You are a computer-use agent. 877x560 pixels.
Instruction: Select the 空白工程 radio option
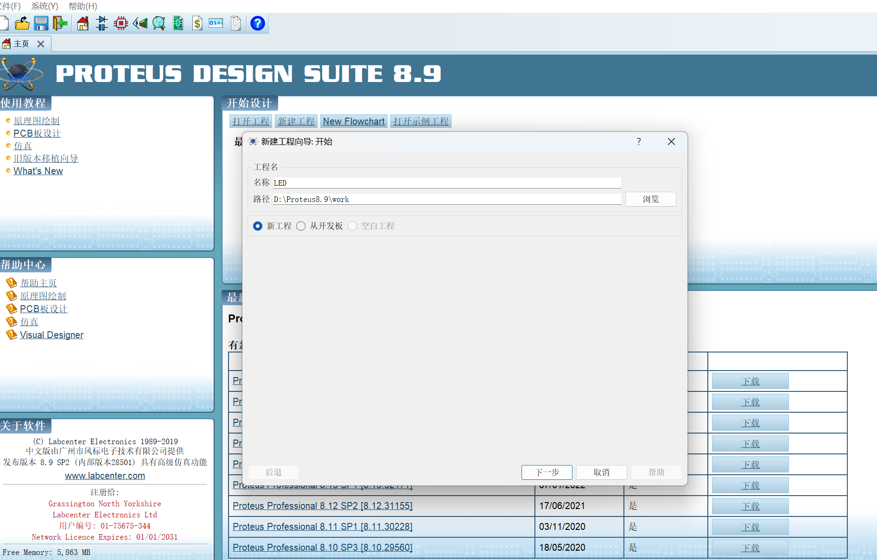(352, 226)
